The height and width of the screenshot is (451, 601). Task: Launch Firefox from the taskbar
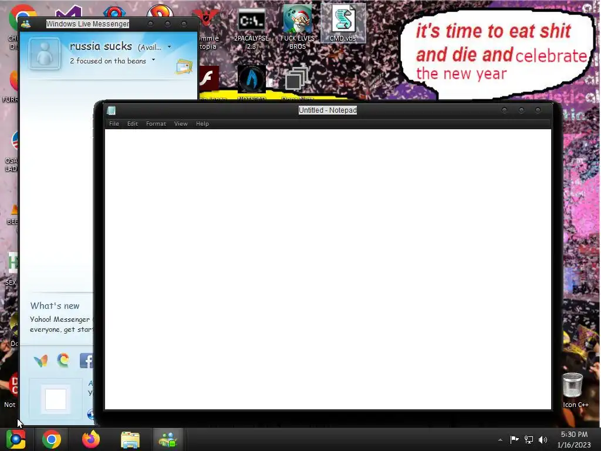[91, 439]
